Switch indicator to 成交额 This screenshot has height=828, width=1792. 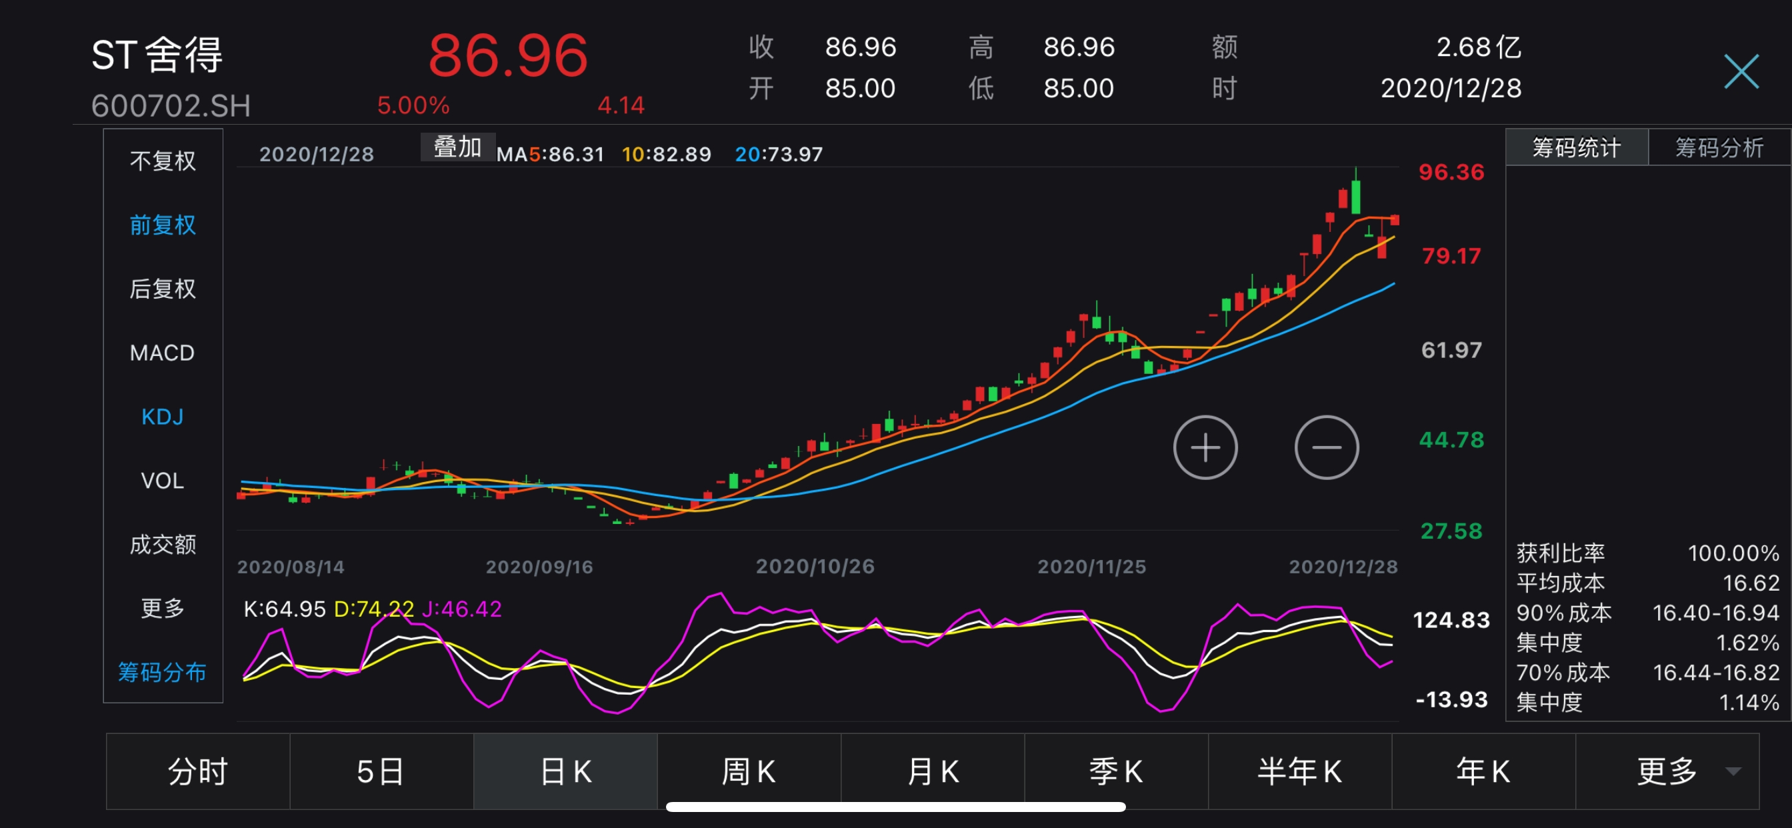[163, 544]
